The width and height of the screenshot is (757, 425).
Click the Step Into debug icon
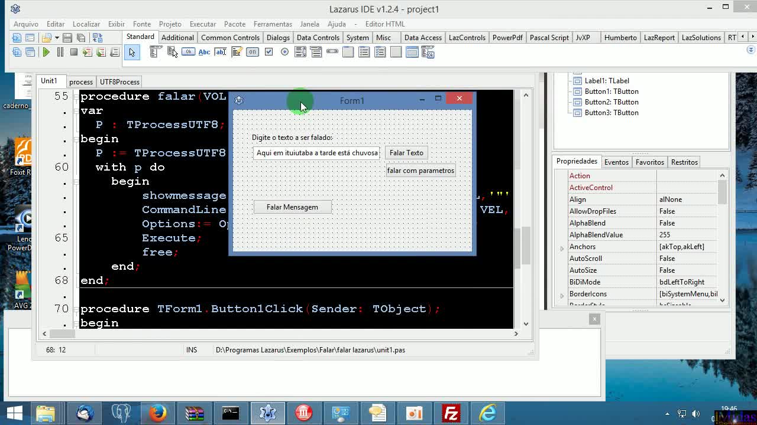click(88, 52)
